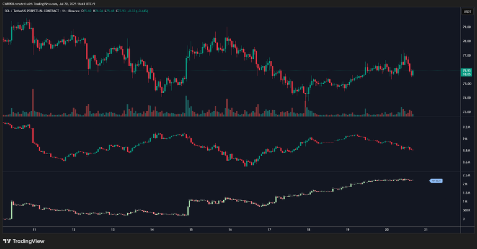Click date 17 on the time axis
The height and width of the screenshot is (249, 477).
coord(269,230)
